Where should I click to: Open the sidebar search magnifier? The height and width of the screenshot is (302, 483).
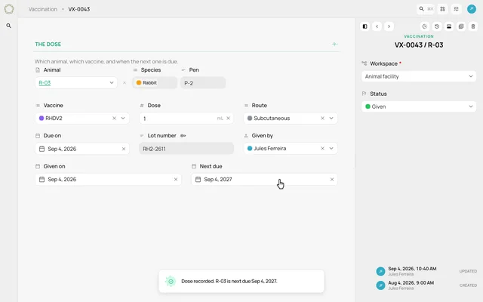pyautogui.click(x=9, y=26)
